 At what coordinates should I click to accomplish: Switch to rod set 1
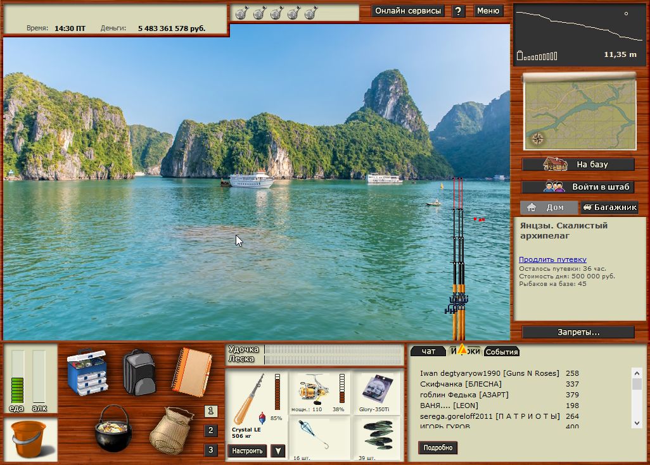point(210,411)
